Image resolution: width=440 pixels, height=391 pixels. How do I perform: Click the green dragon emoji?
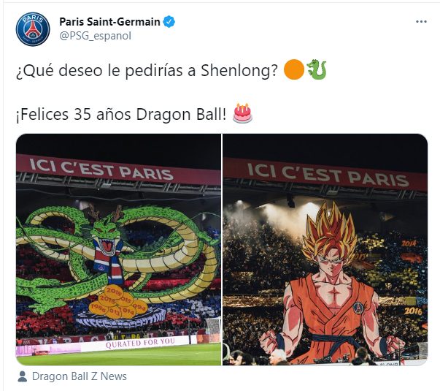(x=317, y=69)
